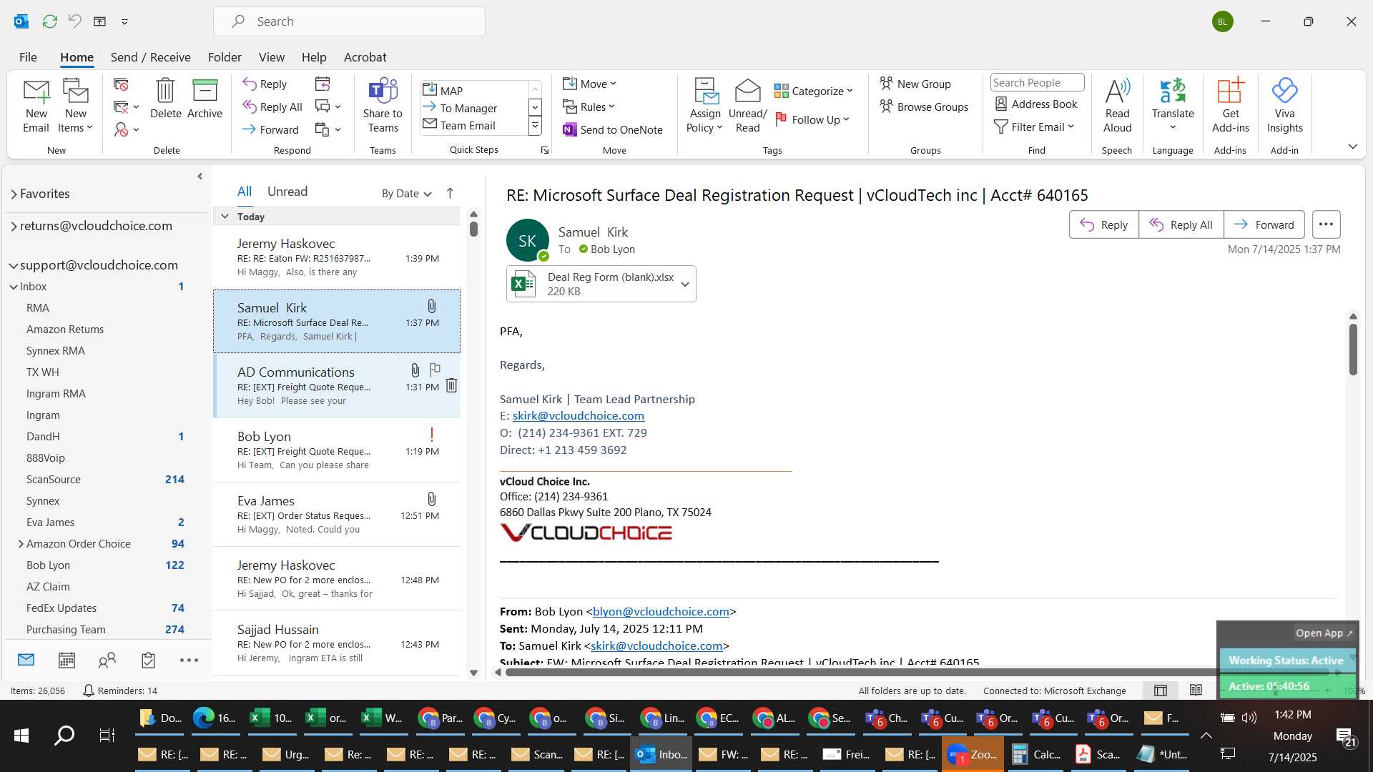Open Follow Up flag menu
The height and width of the screenshot is (772, 1373).
point(812,119)
